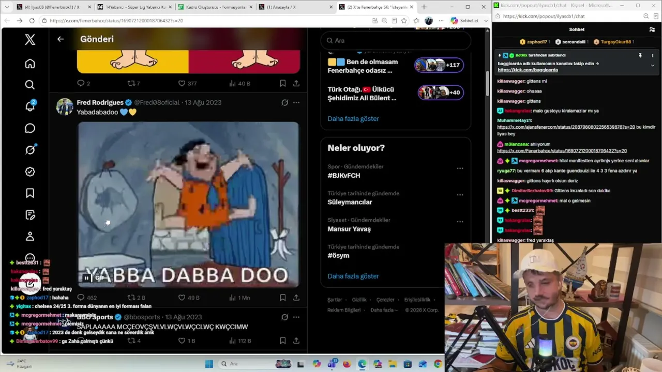Screen dimensions: 662x372
Task: Open X notifications bell
Action: pos(30,106)
